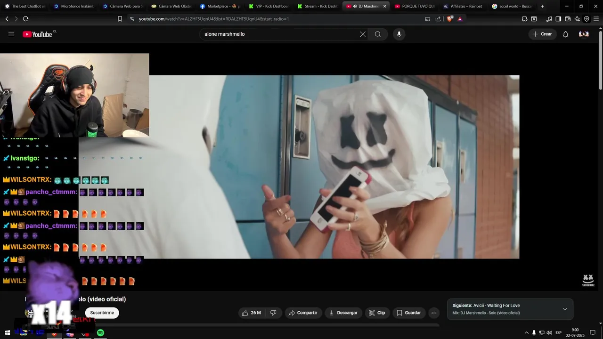The image size is (603, 339).
Task: Open a new browser tab
Action: (542, 6)
